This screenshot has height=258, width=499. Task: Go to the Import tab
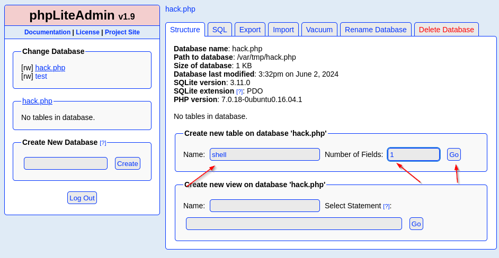click(x=283, y=30)
